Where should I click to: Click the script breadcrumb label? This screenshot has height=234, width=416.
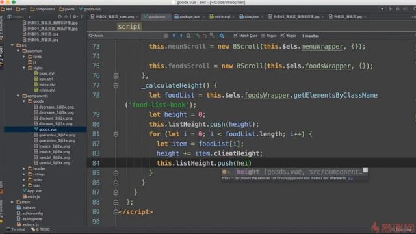tap(129, 27)
